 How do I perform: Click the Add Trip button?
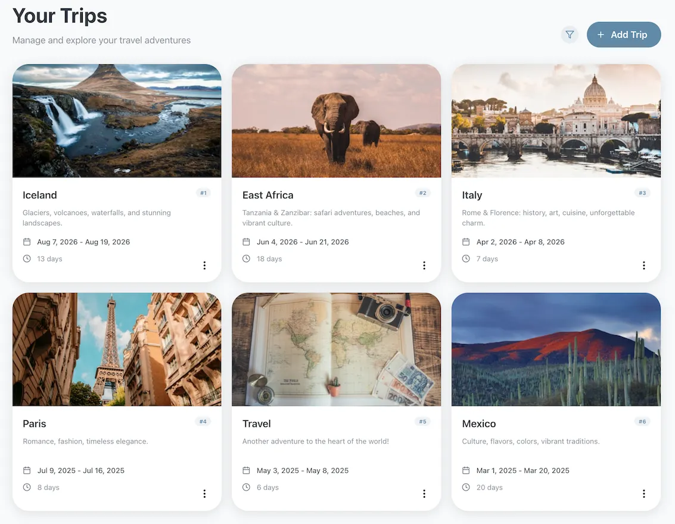pyautogui.click(x=623, y=35)
